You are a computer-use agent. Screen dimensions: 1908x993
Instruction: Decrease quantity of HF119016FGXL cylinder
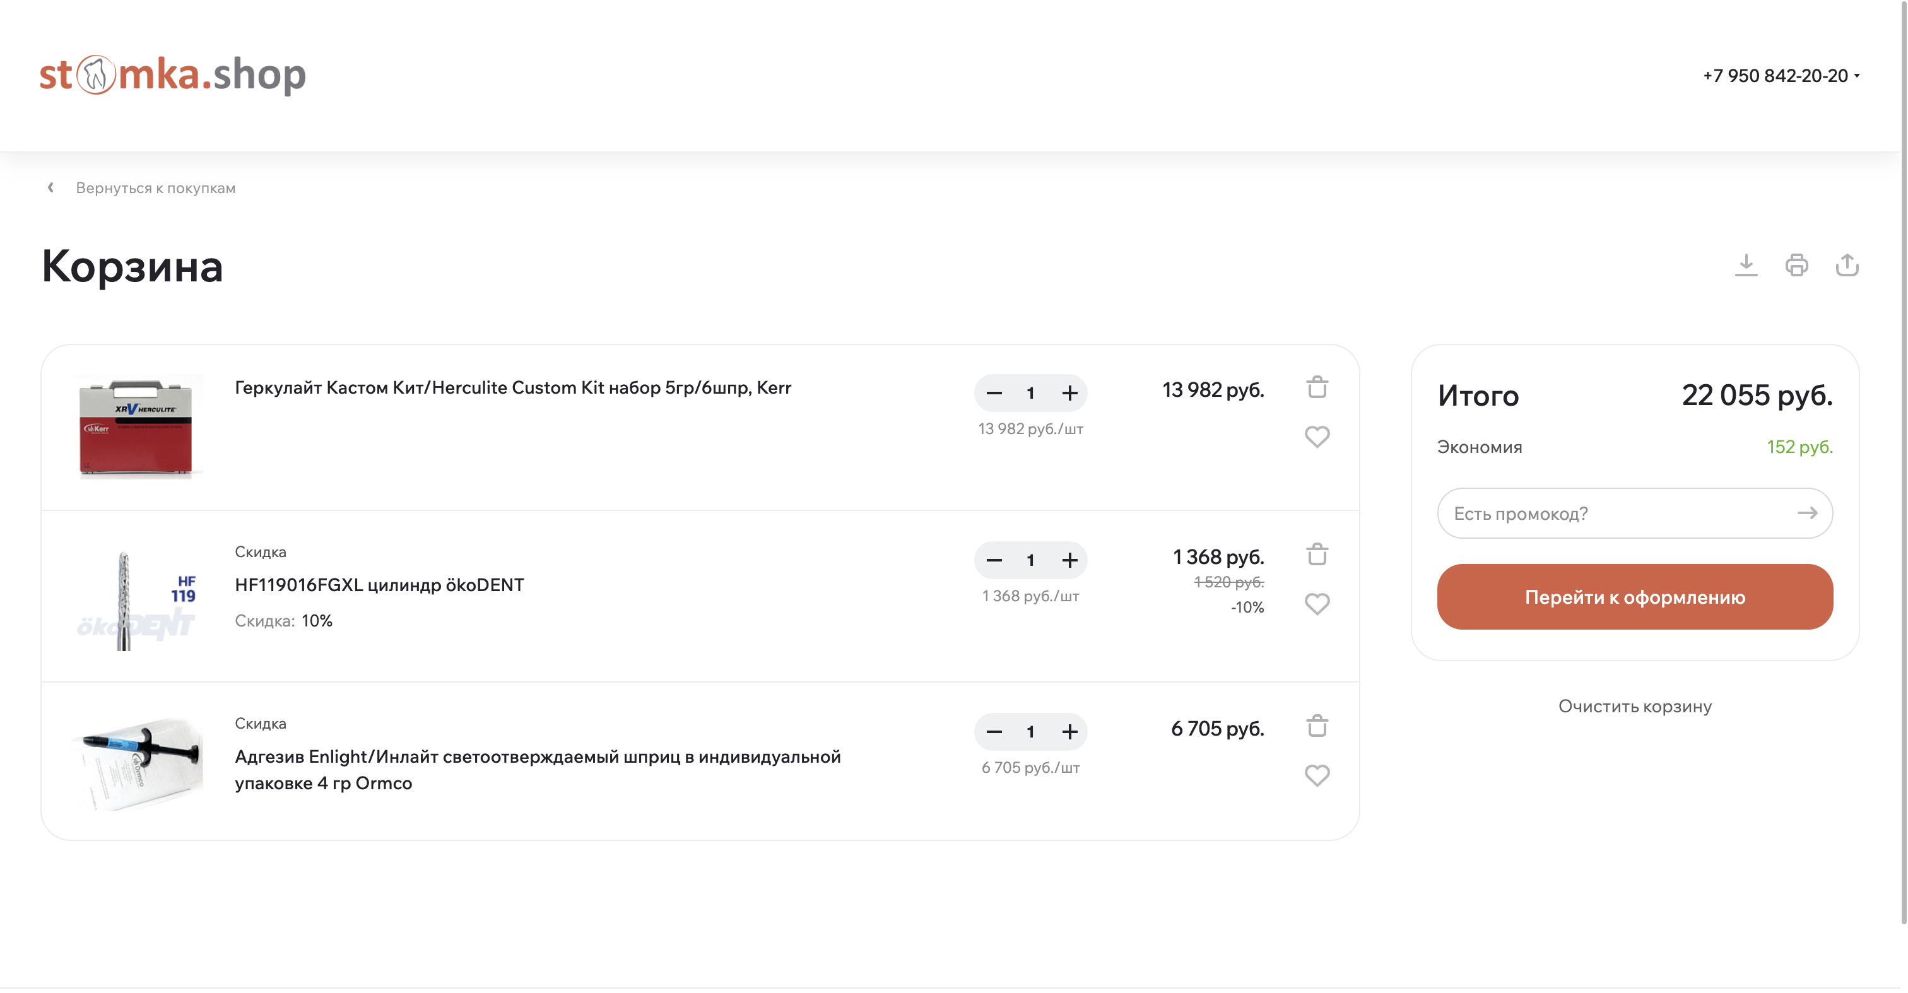(994, 561)
